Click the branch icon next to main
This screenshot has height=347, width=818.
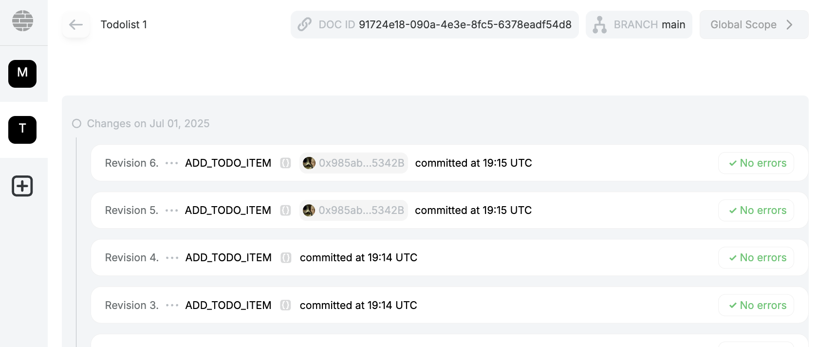(600, 24)
